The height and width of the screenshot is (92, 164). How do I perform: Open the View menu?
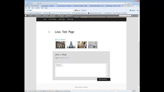tap(33, 8)
